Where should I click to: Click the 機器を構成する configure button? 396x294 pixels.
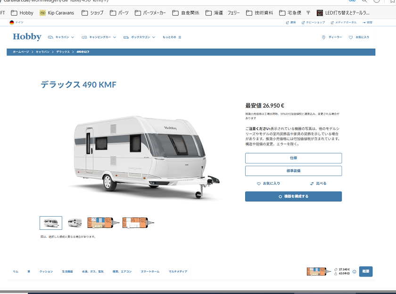click(293, 196)
